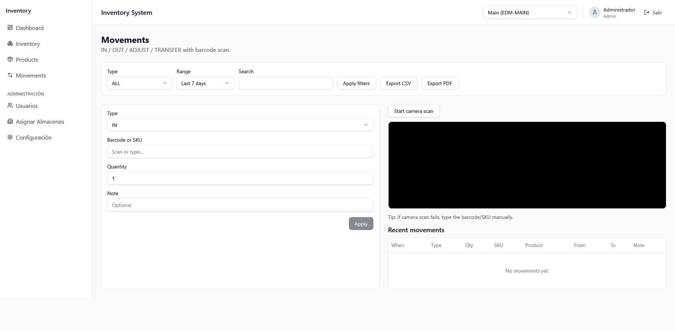This screenshot has height=331, width=675.
Task: Click the Asignar Almacenes warehouse icon
Action: (x=10, y=122)
